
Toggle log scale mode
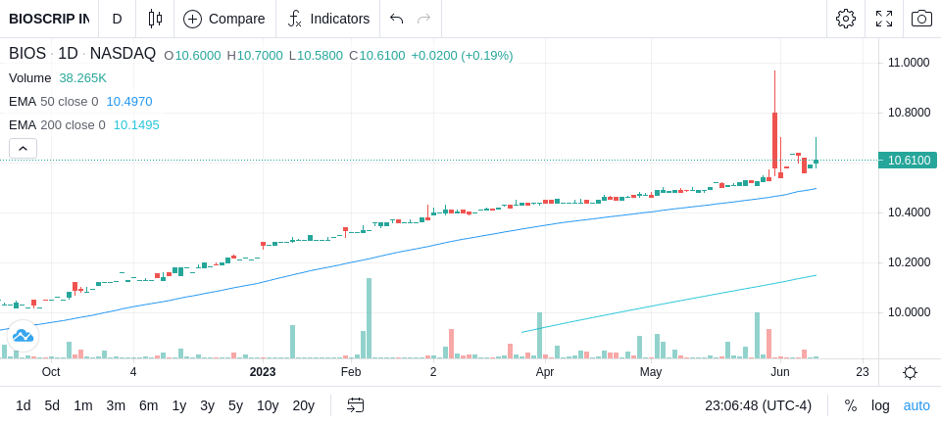pyautogui.click(x=880, y=405)
